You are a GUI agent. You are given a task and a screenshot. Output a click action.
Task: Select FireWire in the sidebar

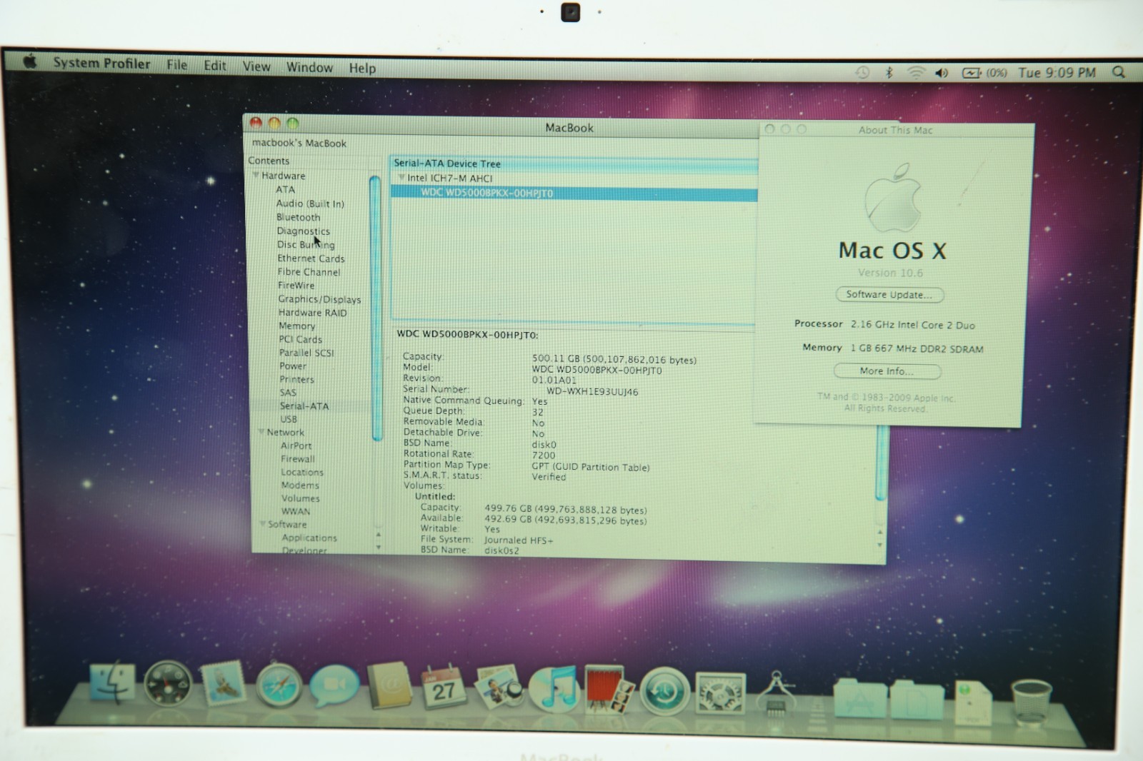[296, 286]
